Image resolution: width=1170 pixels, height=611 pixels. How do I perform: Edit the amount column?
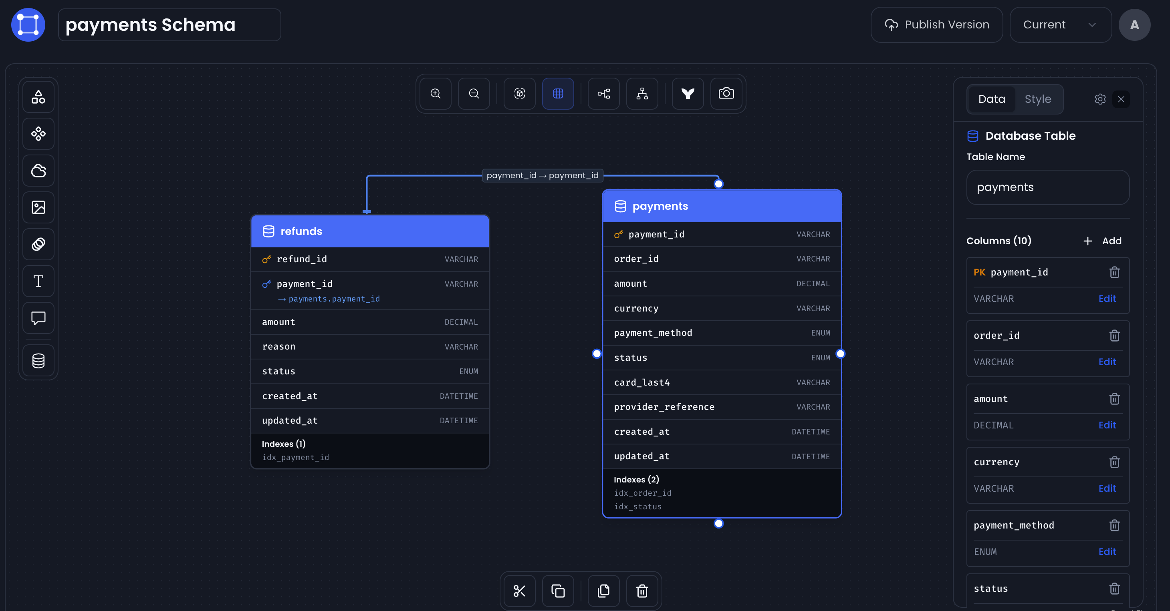click(x=1107, y=425)
